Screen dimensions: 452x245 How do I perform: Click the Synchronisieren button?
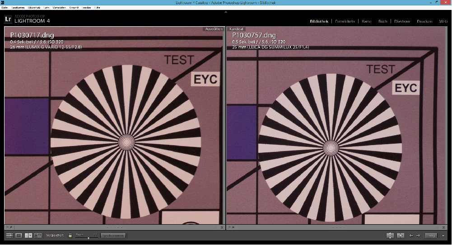pyautogui.click(x=113, y=236)
